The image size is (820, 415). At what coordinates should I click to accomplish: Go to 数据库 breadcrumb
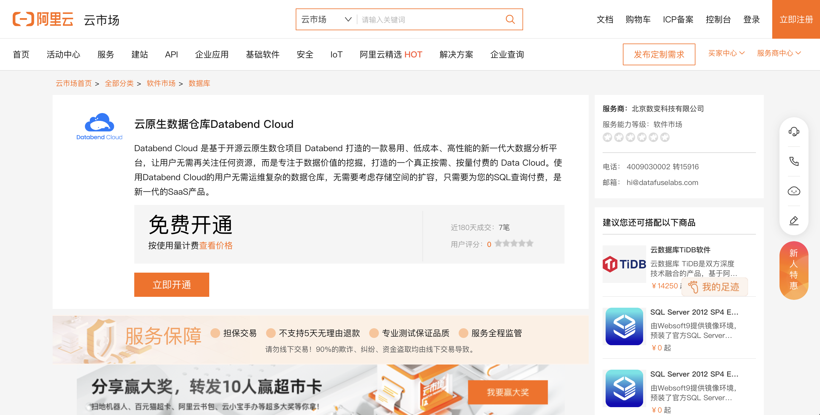[199, 83]
